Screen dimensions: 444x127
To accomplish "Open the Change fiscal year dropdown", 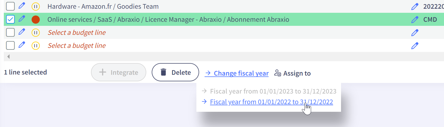I will pos(237,73).
